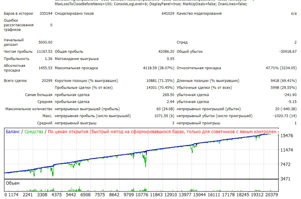Click the 'Общий убыток' label
This screenshot has height=199, width=301.
click(190, 52)
